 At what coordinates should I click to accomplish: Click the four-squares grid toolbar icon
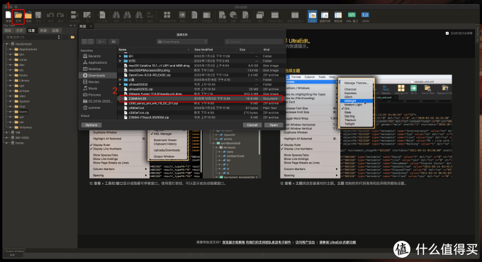pos(167,15)
